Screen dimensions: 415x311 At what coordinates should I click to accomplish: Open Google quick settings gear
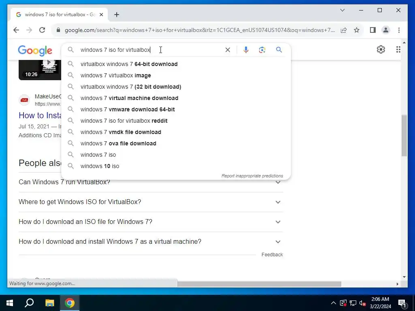coord(381,49)
